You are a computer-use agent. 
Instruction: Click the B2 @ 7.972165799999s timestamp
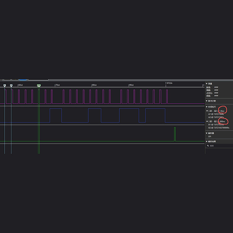tap(219, 128)
